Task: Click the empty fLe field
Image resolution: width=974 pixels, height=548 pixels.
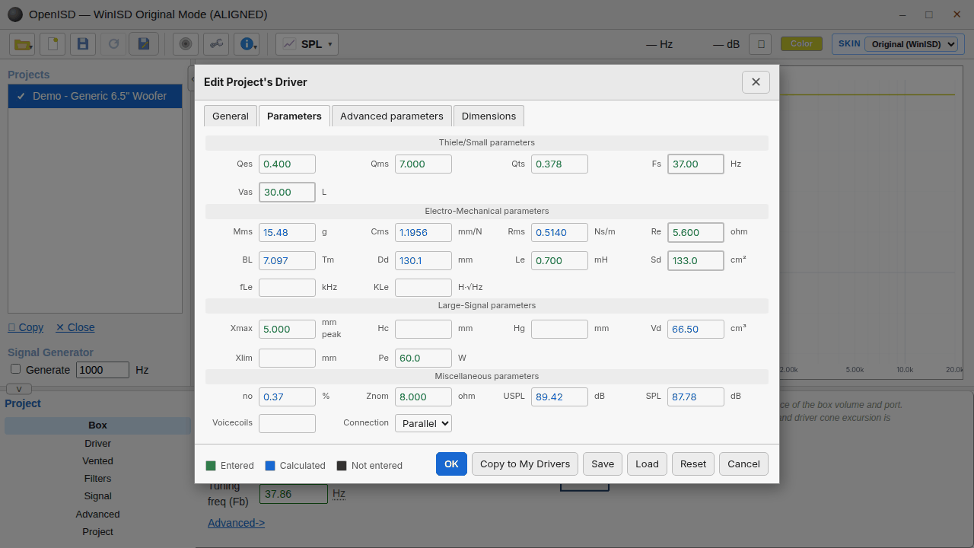Action: point(287,287)
